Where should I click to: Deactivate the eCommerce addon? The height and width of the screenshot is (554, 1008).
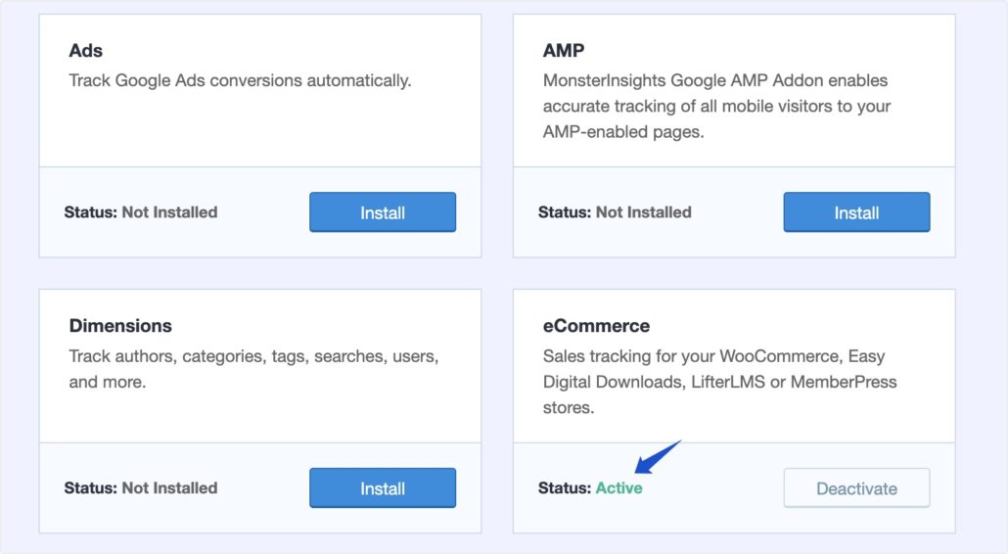point(856,487)
